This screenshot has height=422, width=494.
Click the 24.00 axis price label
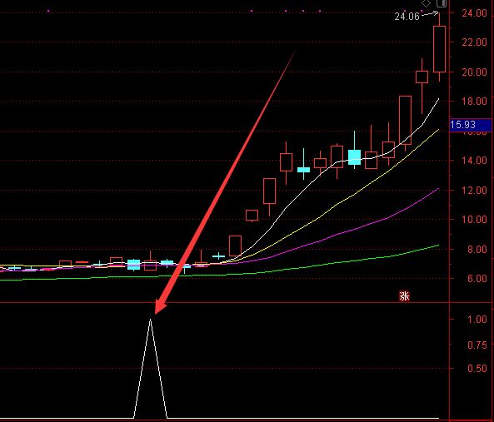[474, 13]
